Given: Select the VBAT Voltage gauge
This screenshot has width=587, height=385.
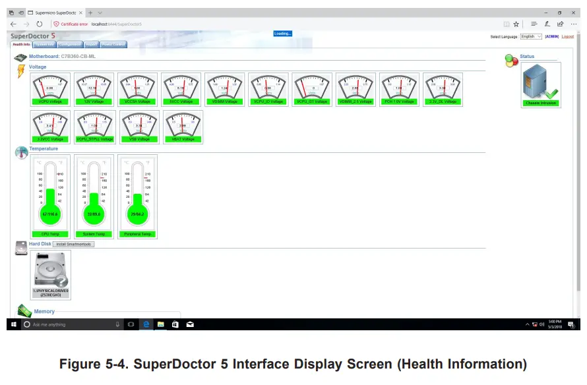Looking at the screenshot, I should [x=183, y=127].
